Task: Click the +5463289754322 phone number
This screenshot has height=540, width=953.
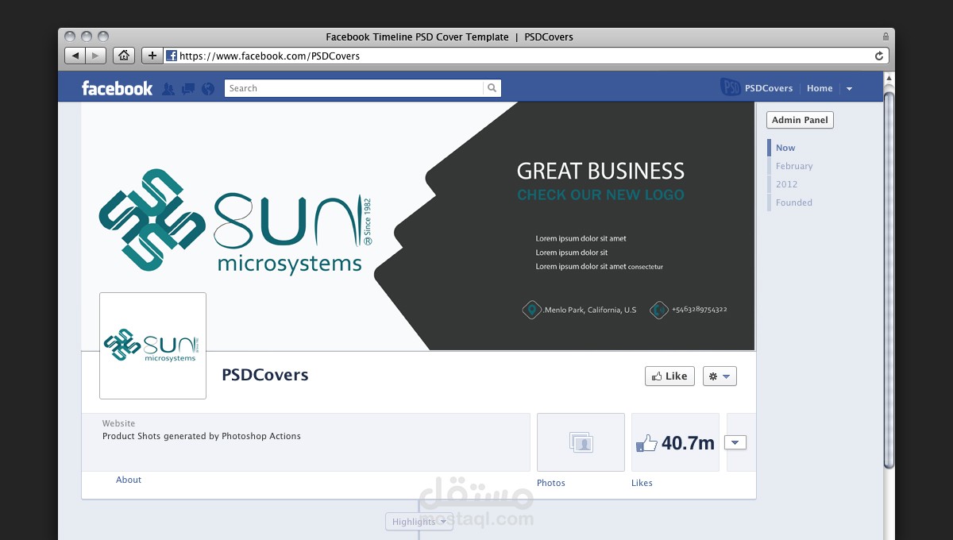Action: coord(699,310)
